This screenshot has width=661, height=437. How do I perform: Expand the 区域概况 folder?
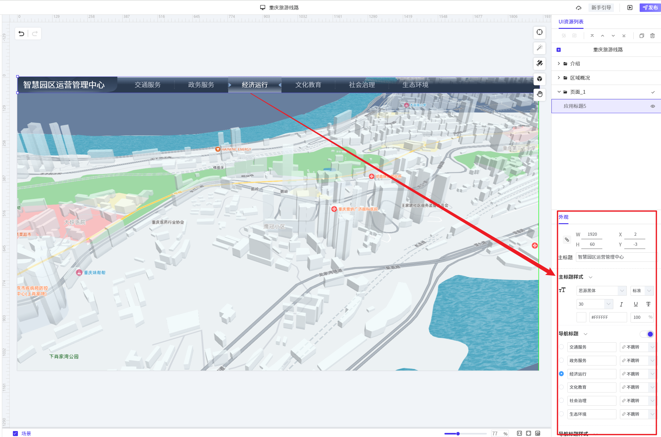[559, 78]
